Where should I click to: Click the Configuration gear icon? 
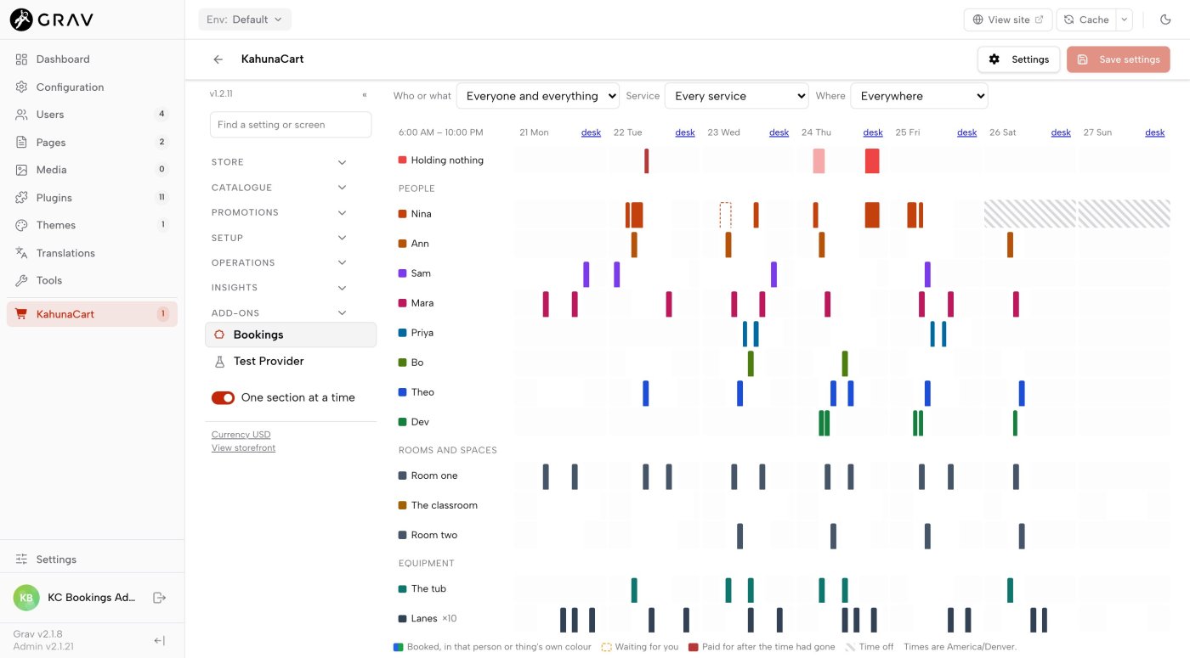(x=22, y=87)
